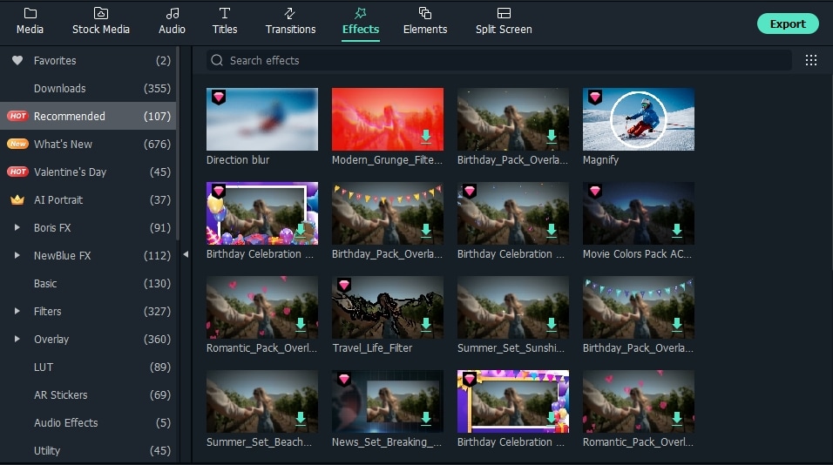Click the HOT badge next to Valentine's Day
This screenshot has height=465, width=833.
tap(17, 172)
